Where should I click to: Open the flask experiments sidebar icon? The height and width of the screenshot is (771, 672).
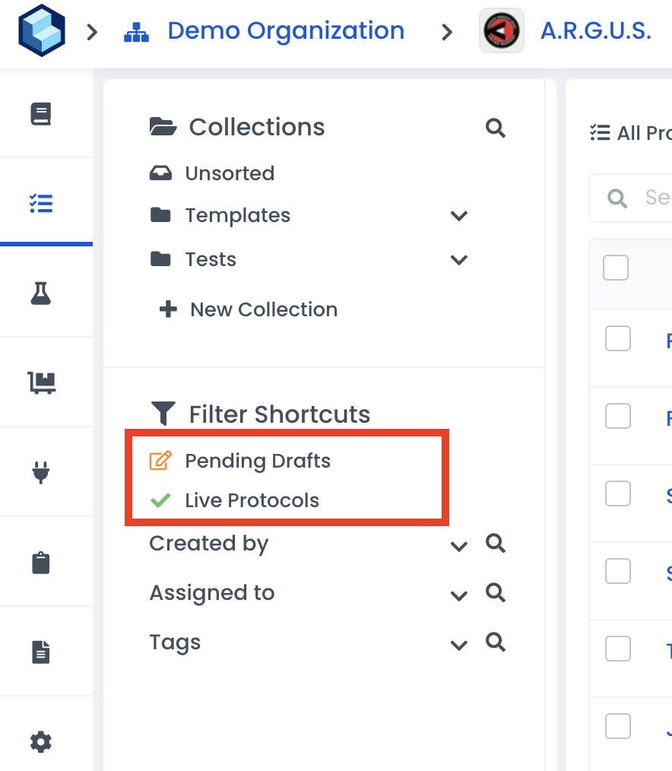40,293
